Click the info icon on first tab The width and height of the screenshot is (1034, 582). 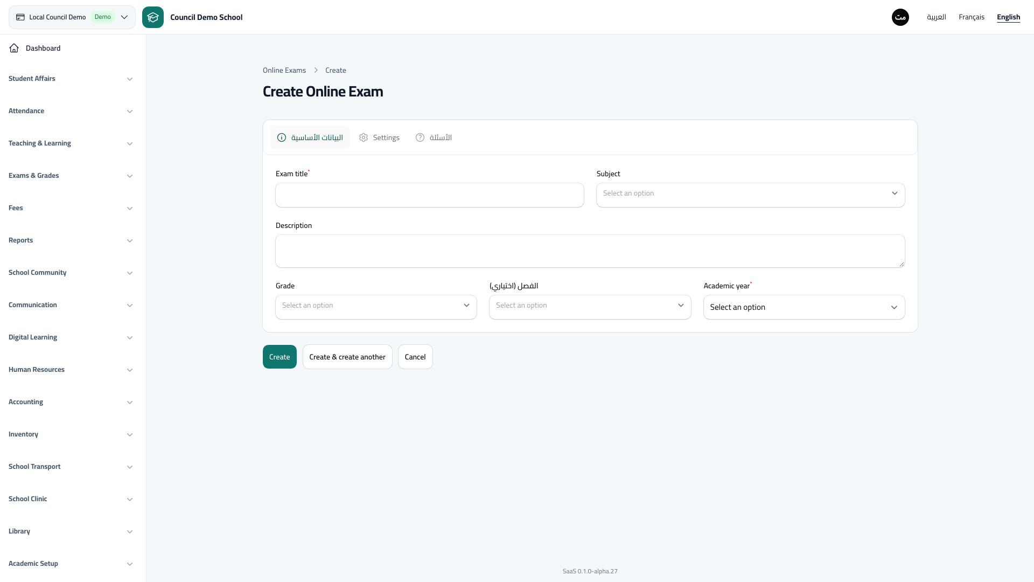coord(282,137)
